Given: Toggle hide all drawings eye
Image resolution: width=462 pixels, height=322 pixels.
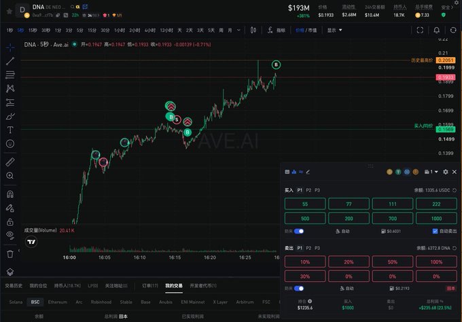Looking at the screenshot, I should [x=10, y=235].
